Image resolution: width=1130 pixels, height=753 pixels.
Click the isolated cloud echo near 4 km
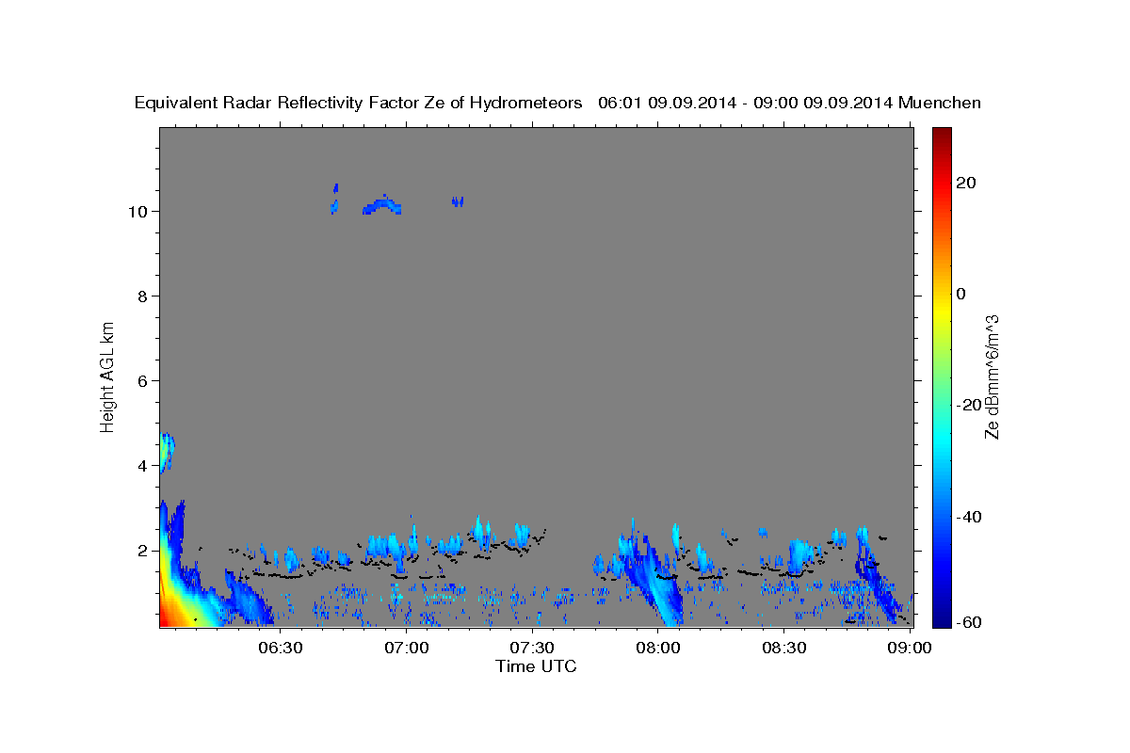click(x=167, y=452)
